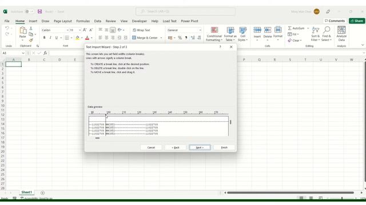This screenshot has width=366, height=205.
Task: Click the Format cells icon
Action: pos(278,30)
